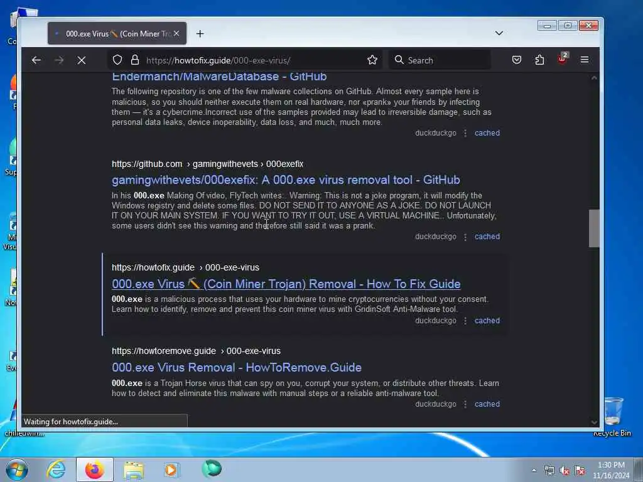Click the forward navigation arrow

(x=59, y=60)
